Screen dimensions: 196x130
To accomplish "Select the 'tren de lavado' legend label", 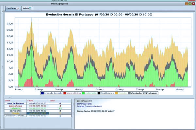I will (53, 93).
